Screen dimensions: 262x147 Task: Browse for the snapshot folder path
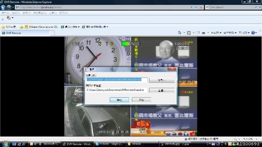point(162,91)
